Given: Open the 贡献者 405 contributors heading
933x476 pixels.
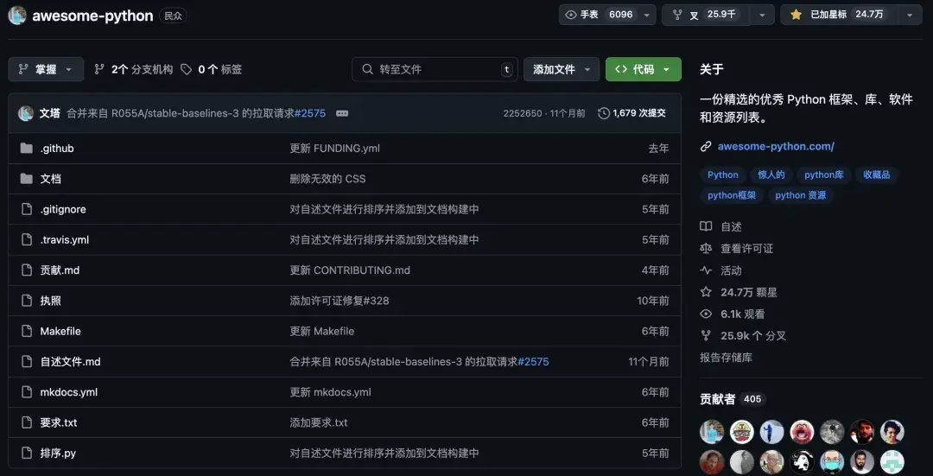Looking at the screenshot, I should [x=733, y=399].
